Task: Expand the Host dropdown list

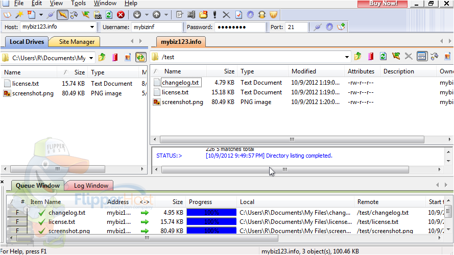Action: (92, 27)
